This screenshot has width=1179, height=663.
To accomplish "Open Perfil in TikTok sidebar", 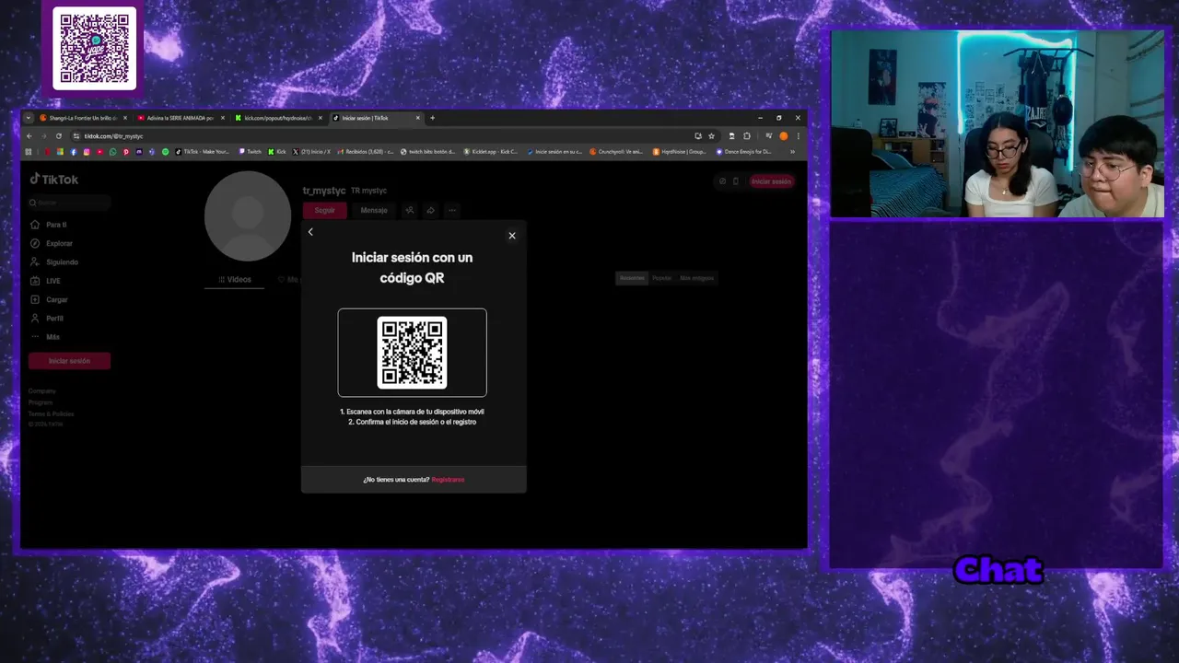I will point(48,318).
